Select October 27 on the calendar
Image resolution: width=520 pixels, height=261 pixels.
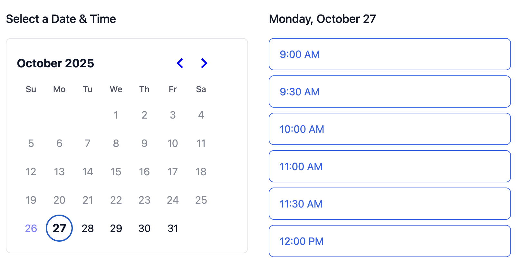coord(59,228)
